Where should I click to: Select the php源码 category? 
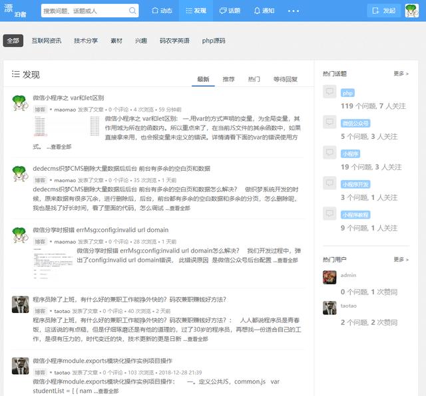(x=214, y=41)
